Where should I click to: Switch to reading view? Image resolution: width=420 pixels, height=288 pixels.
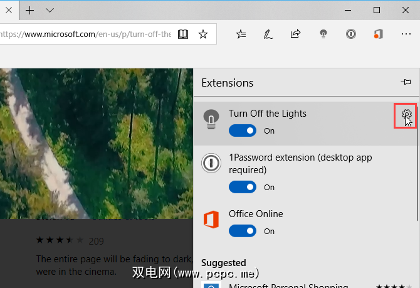[x=182, y=35]
